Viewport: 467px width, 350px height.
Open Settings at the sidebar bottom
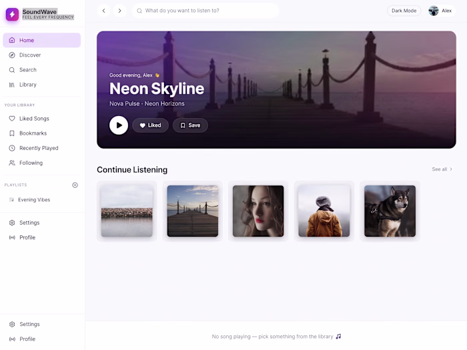[x=41, y=324]
